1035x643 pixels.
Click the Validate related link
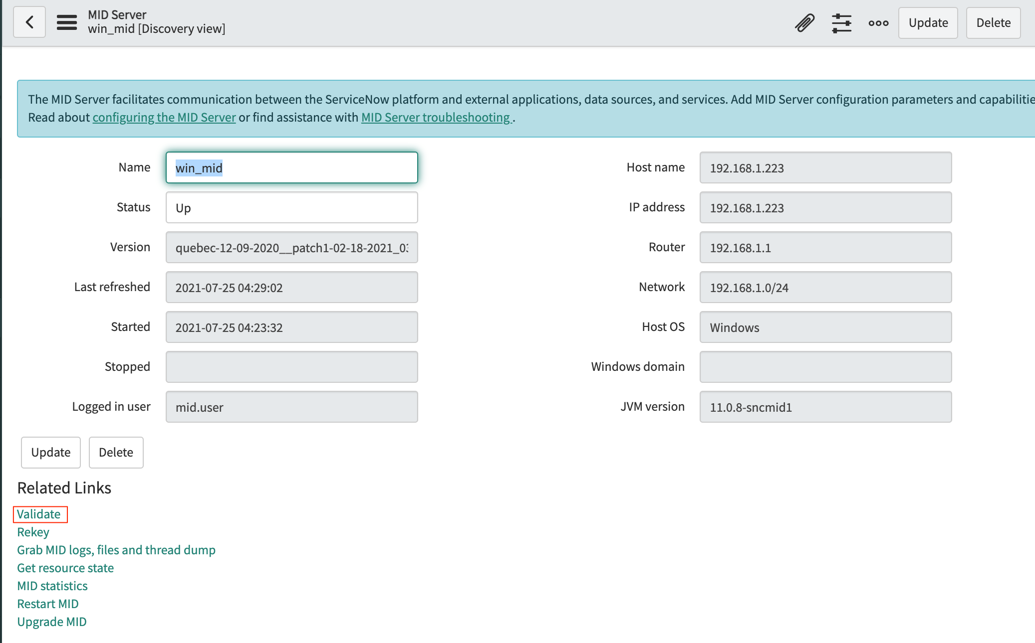click(x=39, y=514)
